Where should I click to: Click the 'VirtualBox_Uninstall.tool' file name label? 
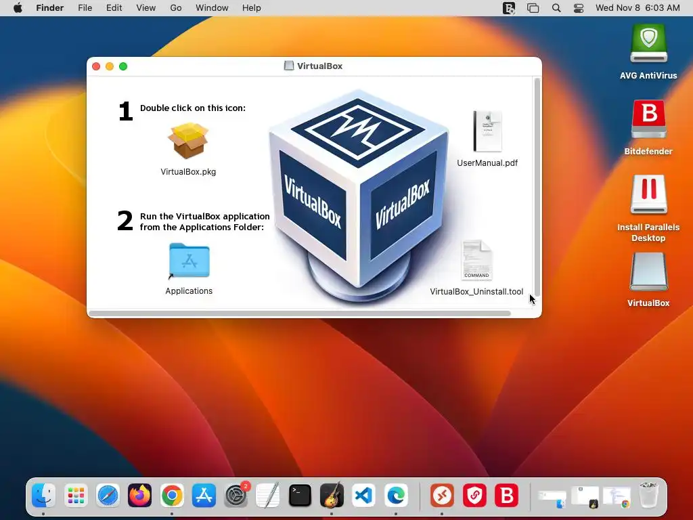tap(476, 292)
